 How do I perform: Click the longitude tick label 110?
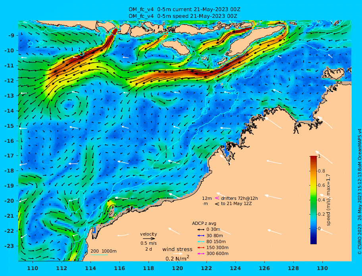[x=33, y=268]
